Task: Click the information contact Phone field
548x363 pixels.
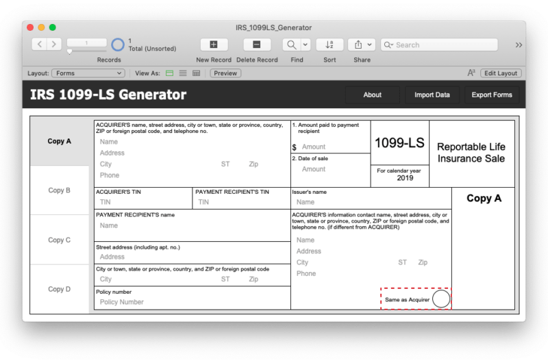Action: click(372, 273)
